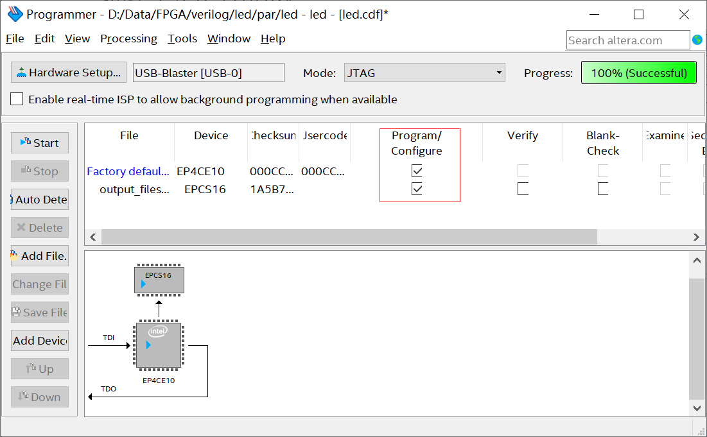Click the Device column header
Viewport: 707px width, 437px height.
click(x=211, y=135)
